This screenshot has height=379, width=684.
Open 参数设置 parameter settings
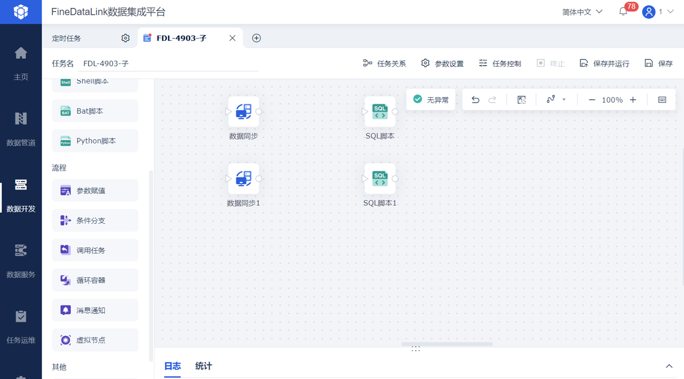pyautogui.click(x=442, y=64)
